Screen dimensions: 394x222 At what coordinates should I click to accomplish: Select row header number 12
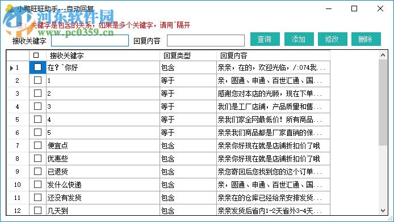coord(18,210)
